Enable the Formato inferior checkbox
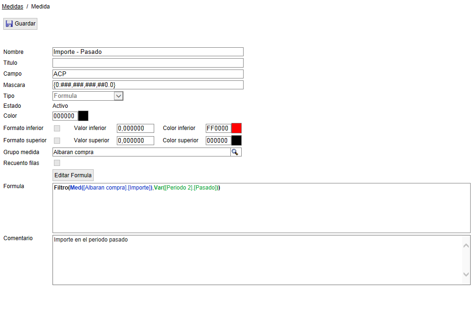473x321 pixels. [x=57, y=128]
